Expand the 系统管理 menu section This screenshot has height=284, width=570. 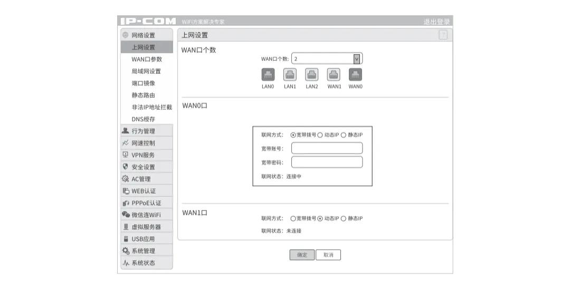tap(147, 251)
